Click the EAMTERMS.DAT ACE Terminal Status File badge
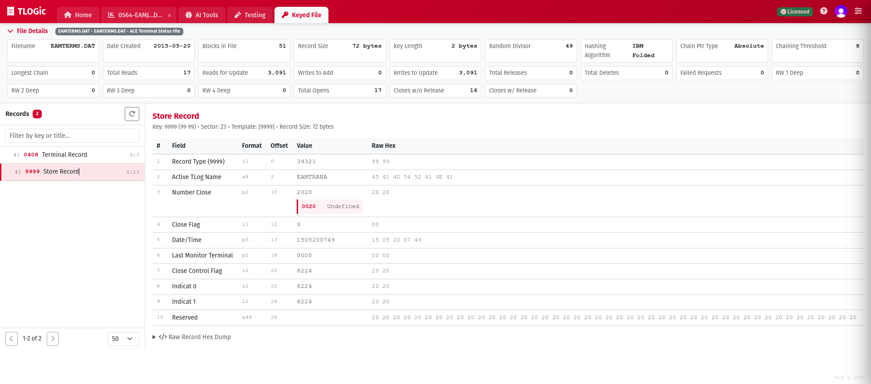 [119, 31]
